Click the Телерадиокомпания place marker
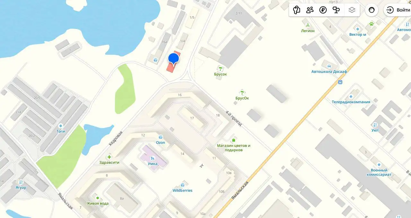The height and width of the screenshot is (218, 411). (x=351, y=96)
